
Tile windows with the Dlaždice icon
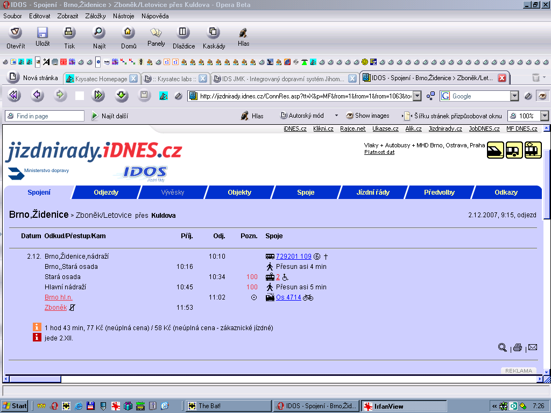183,33
